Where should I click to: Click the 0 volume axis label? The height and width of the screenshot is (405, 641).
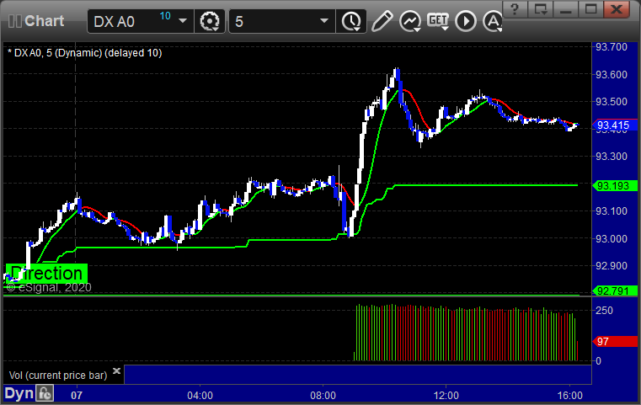(599, 361)
